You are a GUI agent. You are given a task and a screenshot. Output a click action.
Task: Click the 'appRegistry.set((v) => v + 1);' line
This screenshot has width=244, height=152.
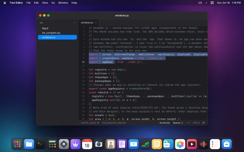tap(115, 100)
